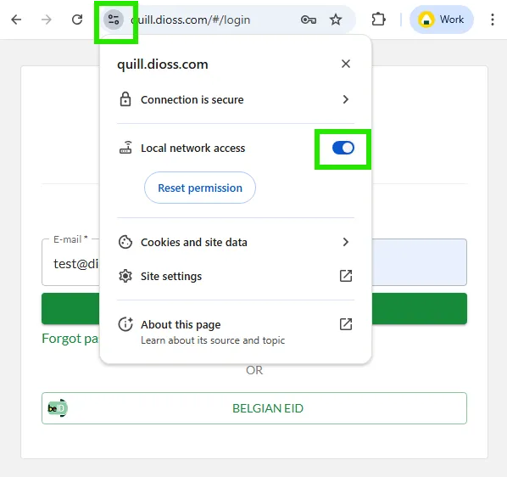Open About this page entry
Screen dimensions: 507x477
coord(236,331)
